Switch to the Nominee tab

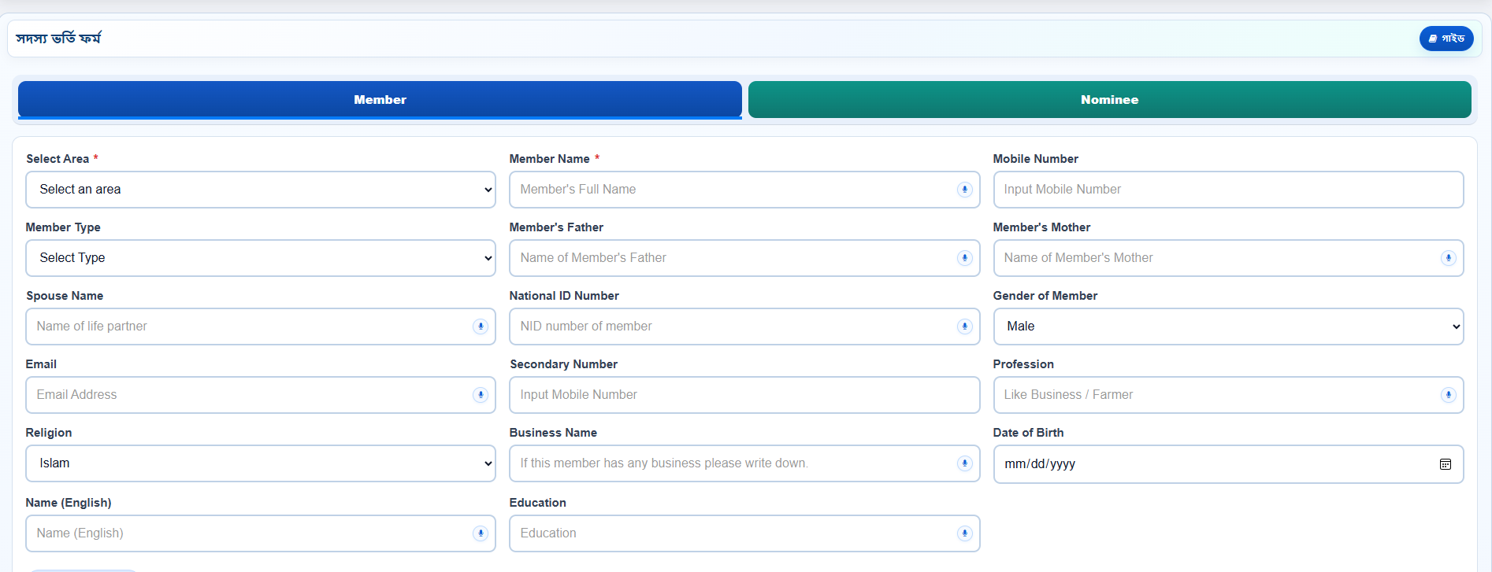[x=1109, y=100]
